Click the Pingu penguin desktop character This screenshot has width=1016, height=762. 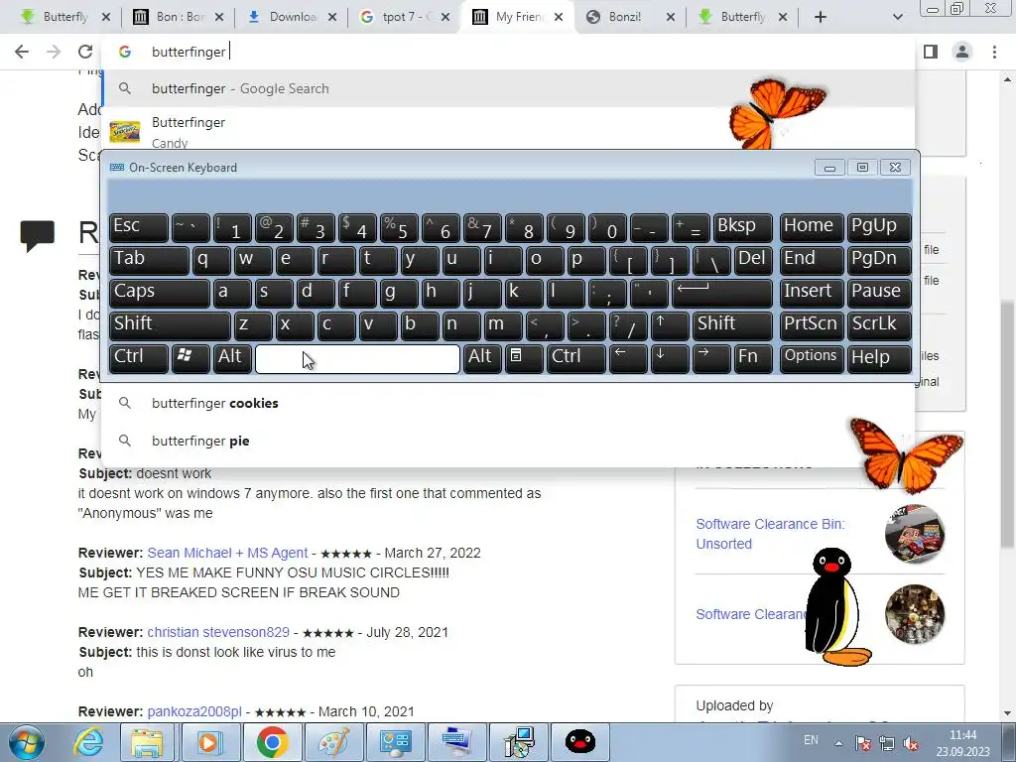tap(835, 607)
